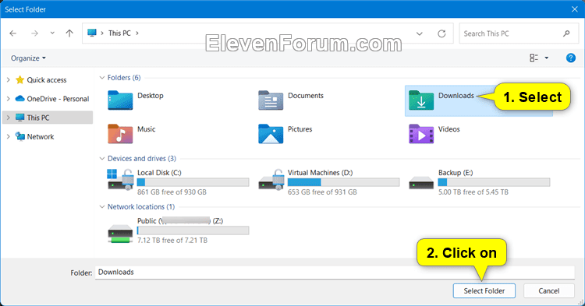Screen dimensions: 585x306
Task: Close the Select Folder dialog
Action: click(x=575, y=9)
